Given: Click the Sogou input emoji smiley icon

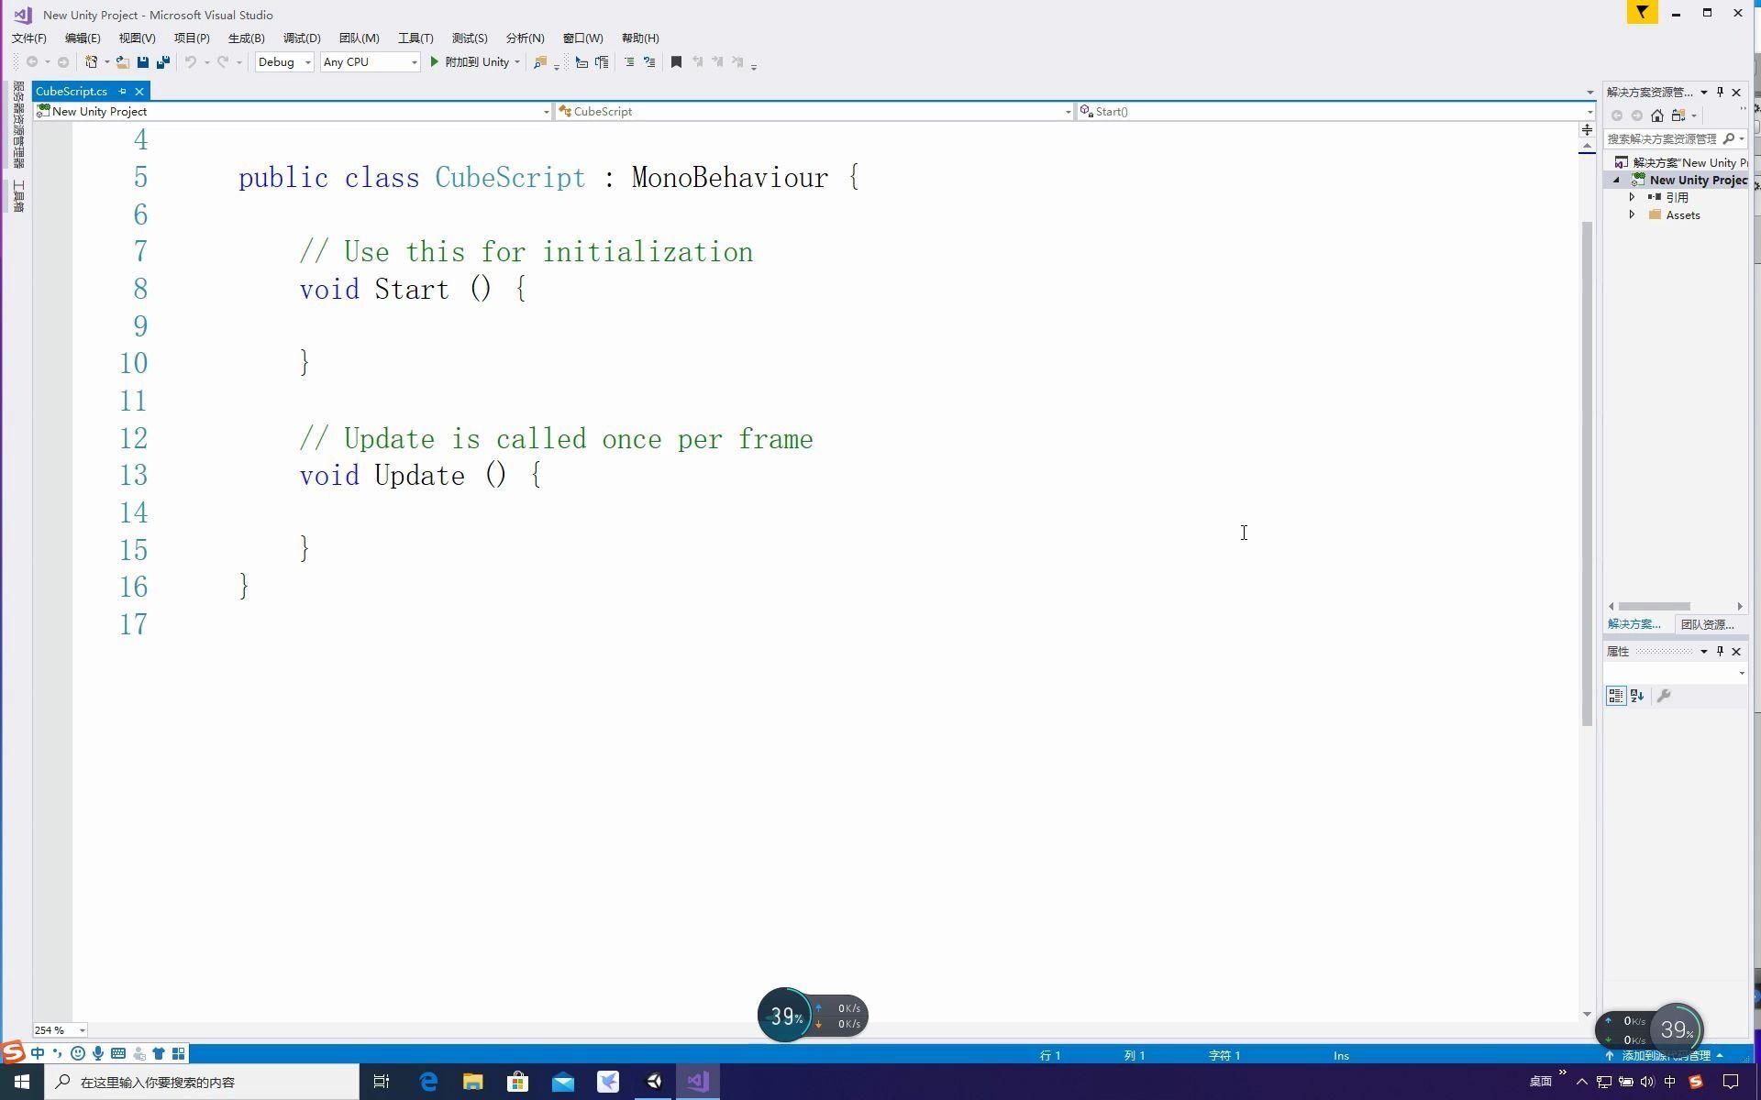Looking at the screenshot, I should (78, 1054).
